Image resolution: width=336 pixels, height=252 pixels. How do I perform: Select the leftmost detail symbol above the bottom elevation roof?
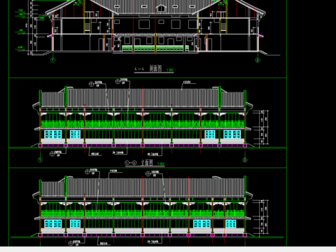87,171
